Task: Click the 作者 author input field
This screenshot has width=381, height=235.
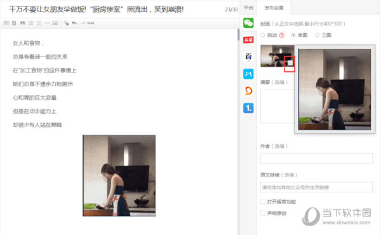Action: tap(316, 158)
